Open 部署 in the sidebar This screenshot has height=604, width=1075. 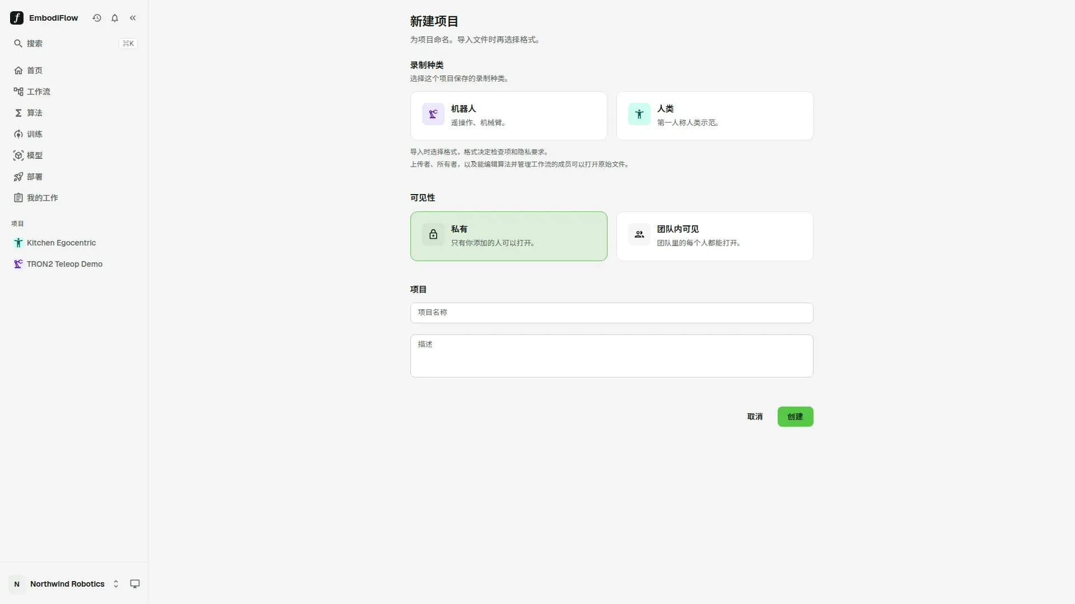pyautogui.click(x=74, y=177)
